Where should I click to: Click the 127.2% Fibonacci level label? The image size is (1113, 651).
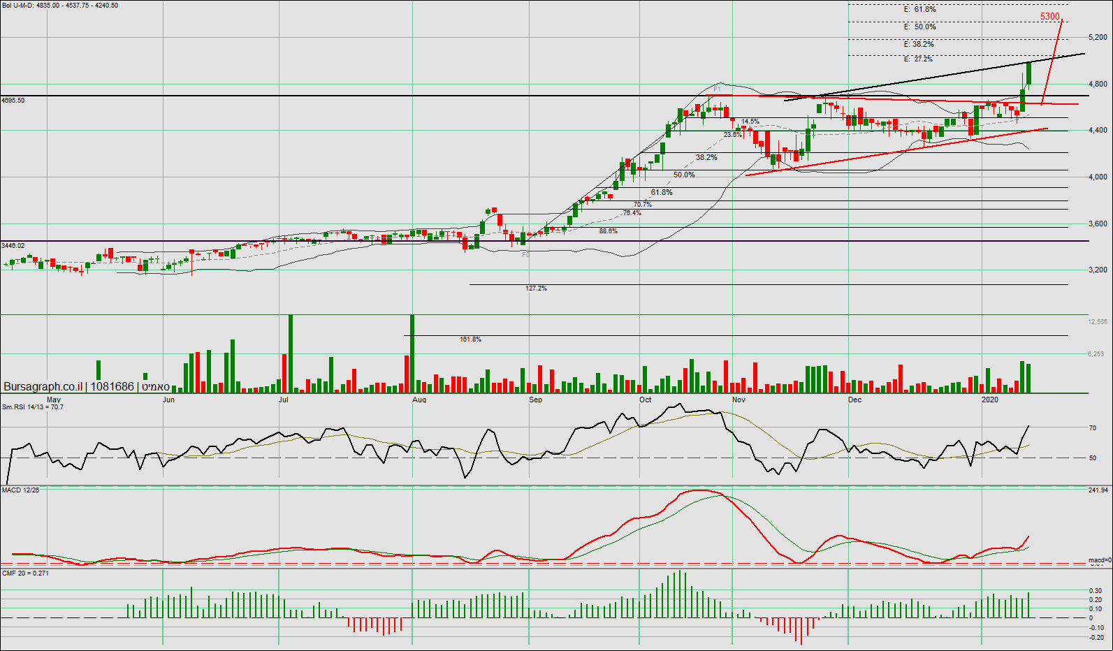click(x=536, y=288)
